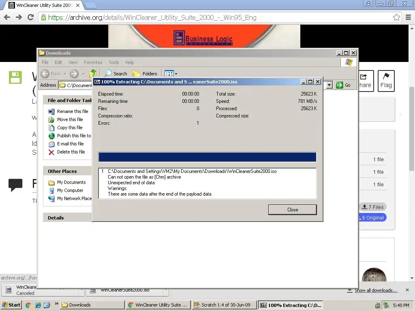Viewport: 415px width, 311px height.
Task: Toggle the Folders pane in Explorer
Action: 145,74
